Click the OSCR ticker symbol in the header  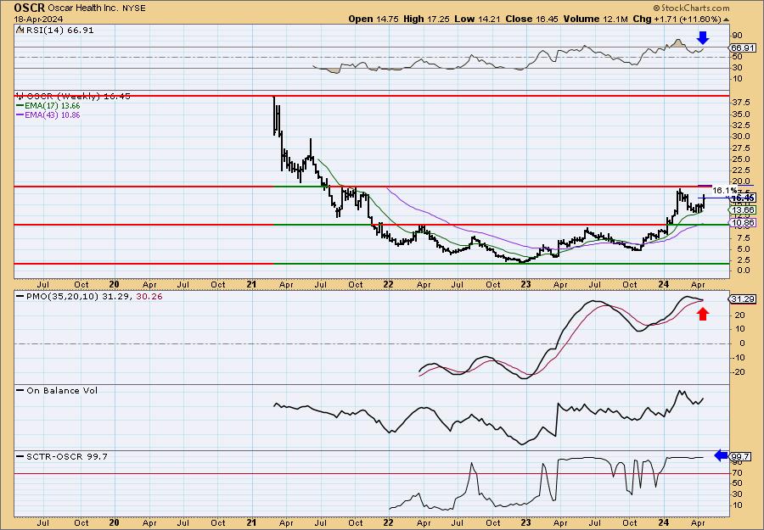tap(30, 8)
